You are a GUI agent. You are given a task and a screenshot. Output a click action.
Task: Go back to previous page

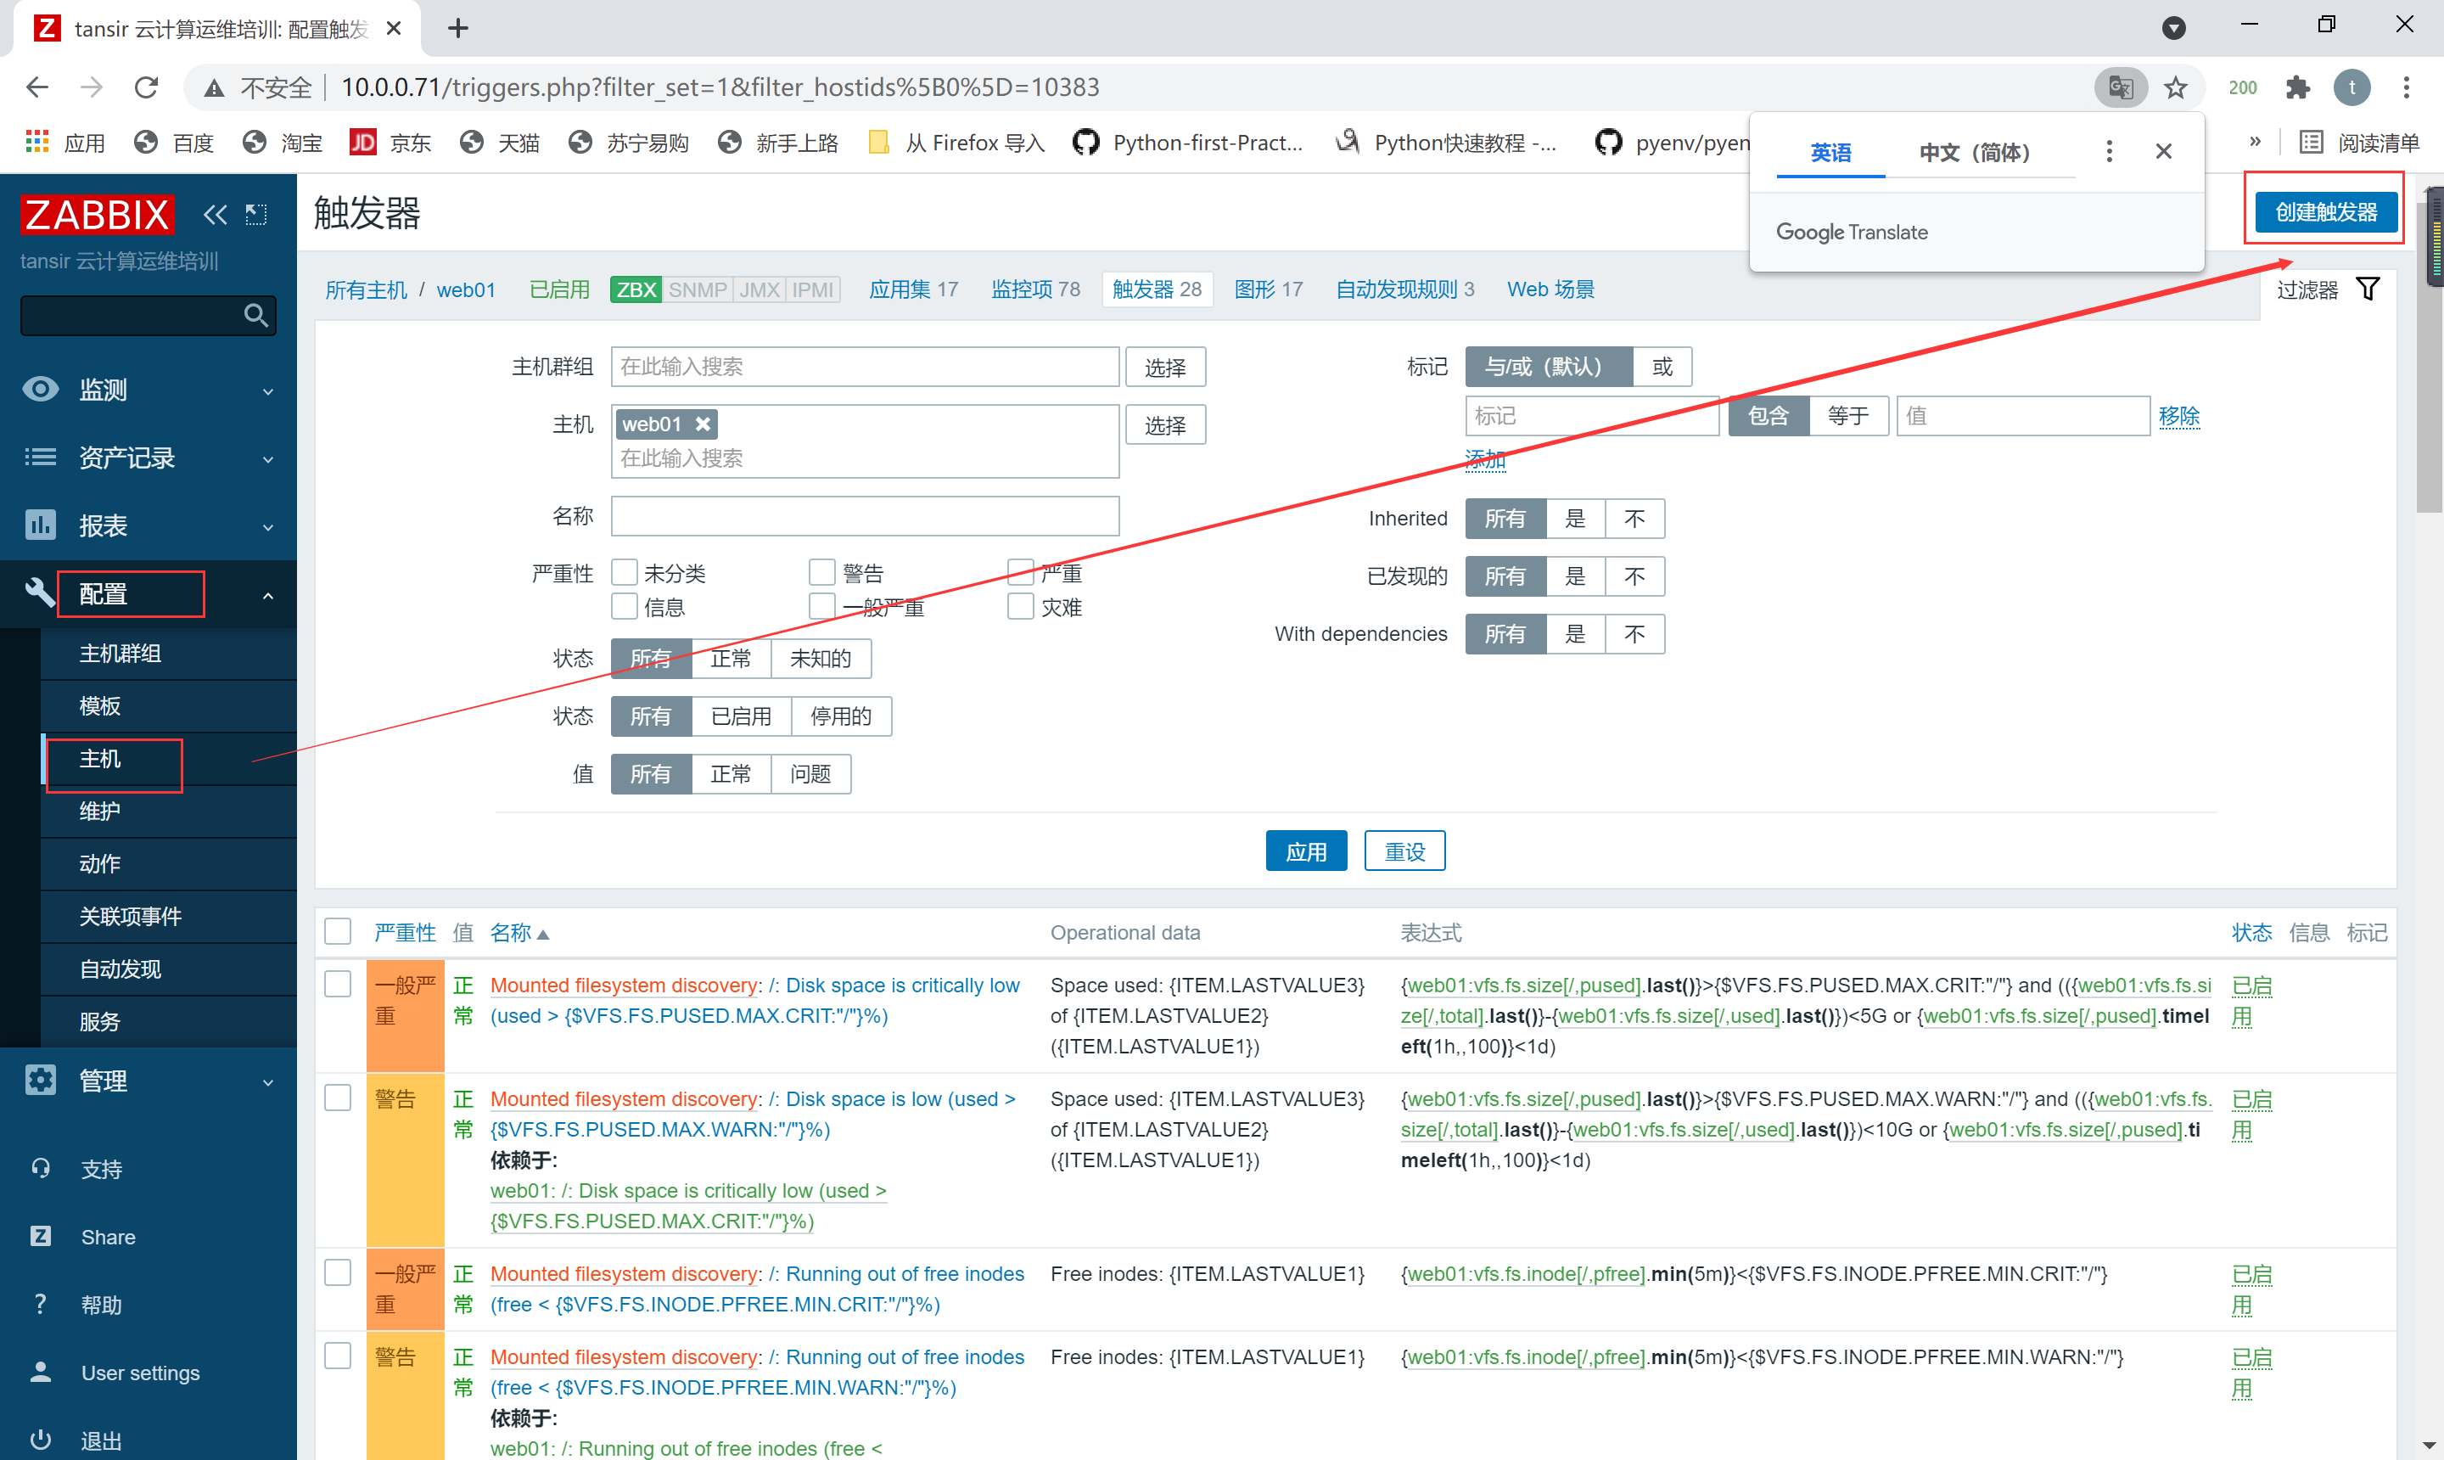(37, 87)
